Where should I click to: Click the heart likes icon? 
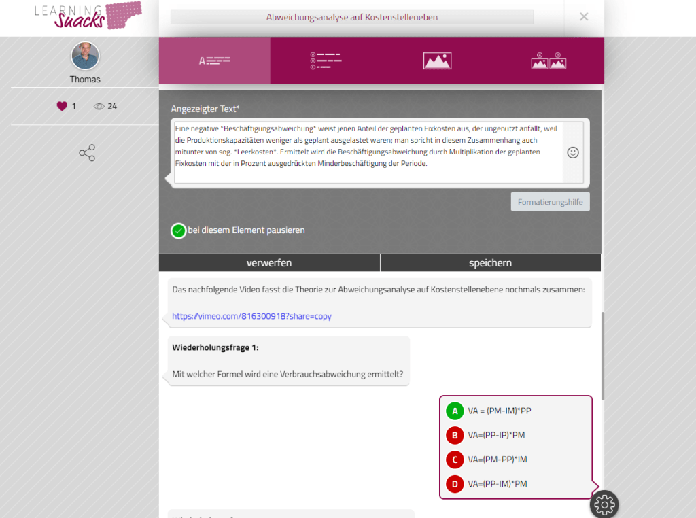pyautogui.click(x=62, y=106)
